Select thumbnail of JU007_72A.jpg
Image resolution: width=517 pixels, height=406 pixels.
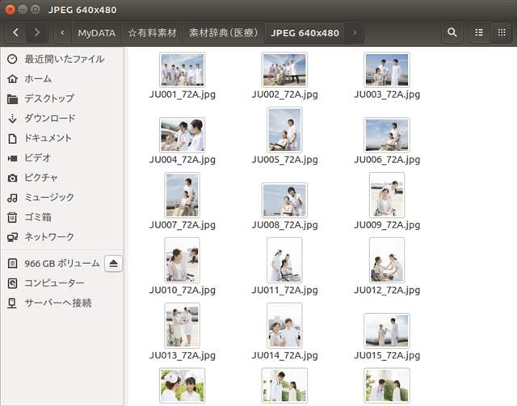(182, 195)
